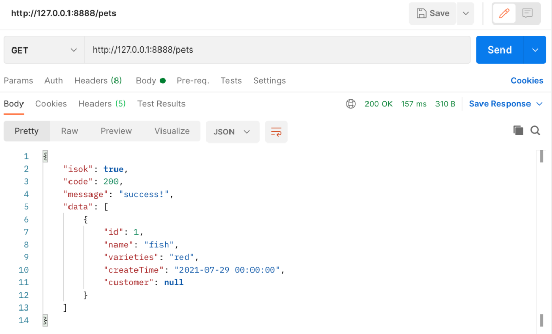The height and width of the screenshot is (334, 552).
Task: Click the globe network icon
Action: [351, 104]
